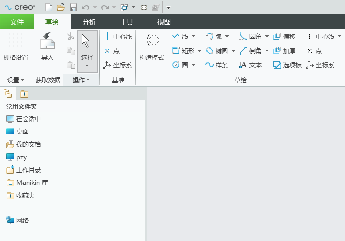Click the scissors cut icon
This screenshot has height=241, width=345.
71,36
